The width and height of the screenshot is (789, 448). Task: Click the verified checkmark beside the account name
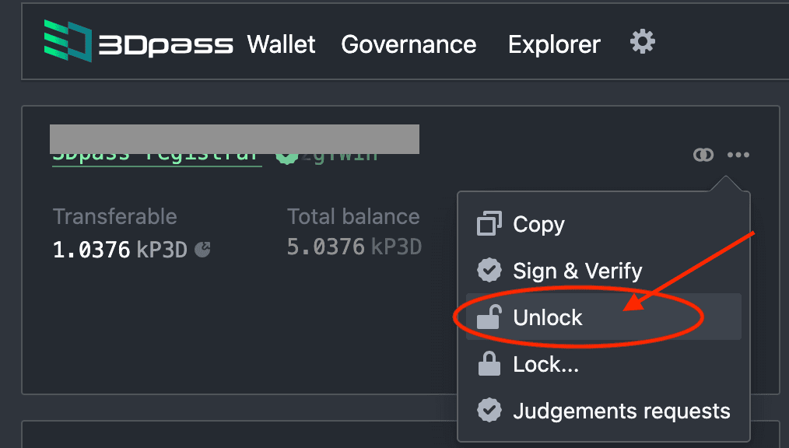point(287,154)
